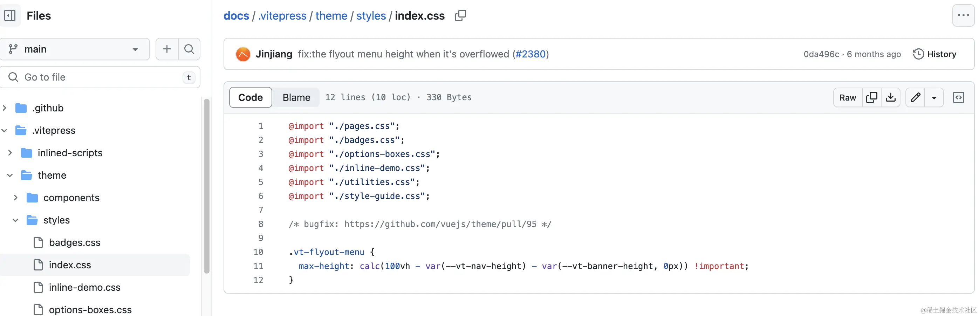Copy the file path icon
Screen dimensions: 979x316
tap(460, 15)
